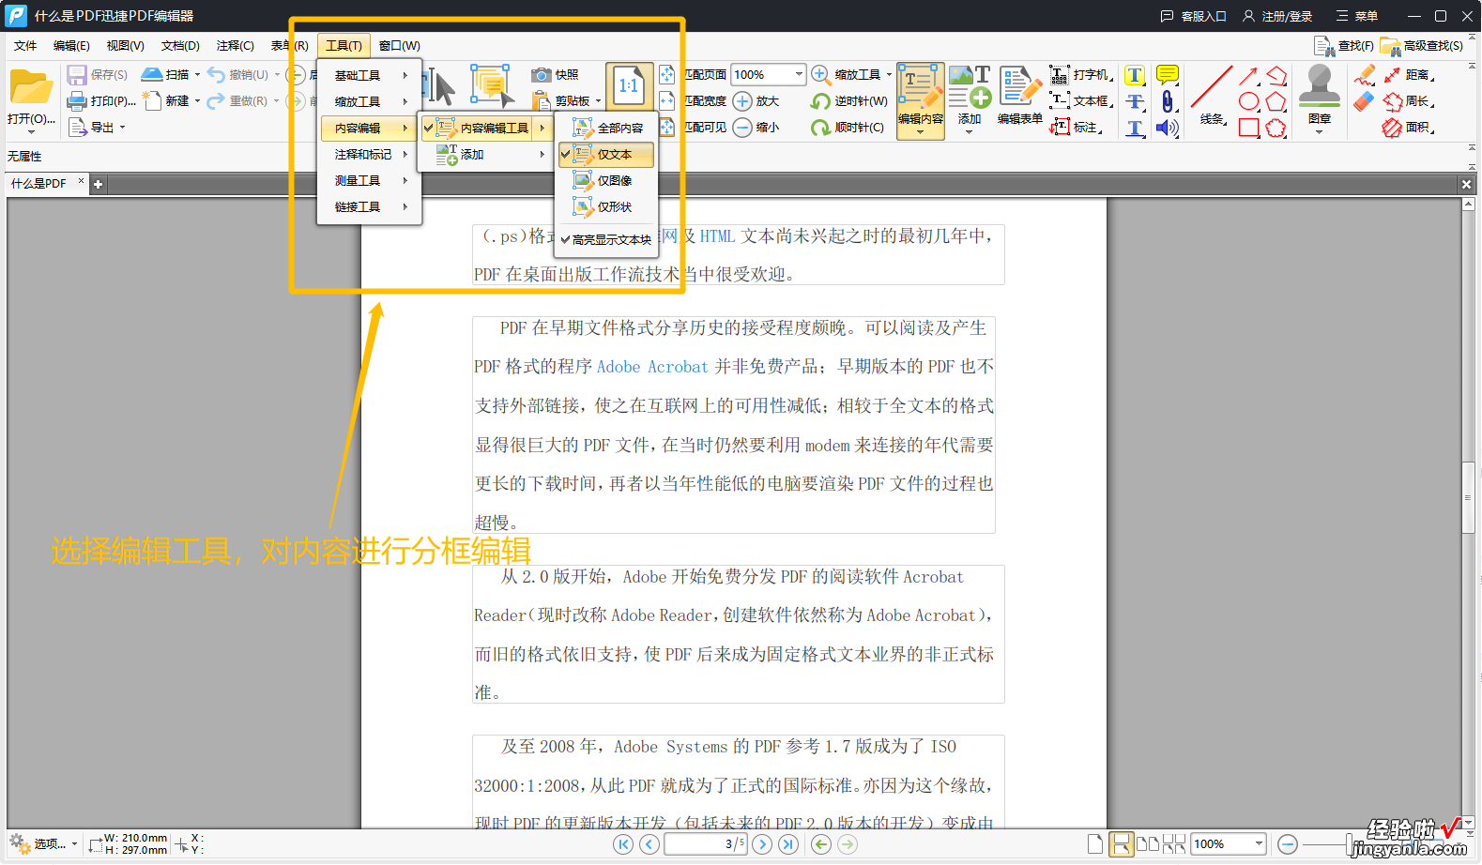The image size is (1482, 865).
Task: Open 客服入口 customer service entry
Action: pos(1194,16)
